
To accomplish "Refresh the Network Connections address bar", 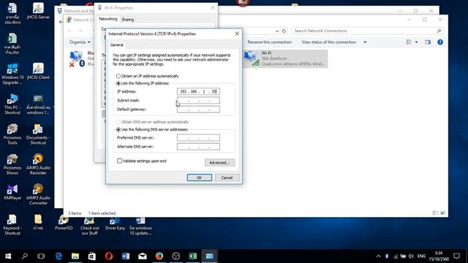I will tap(284, 31).
